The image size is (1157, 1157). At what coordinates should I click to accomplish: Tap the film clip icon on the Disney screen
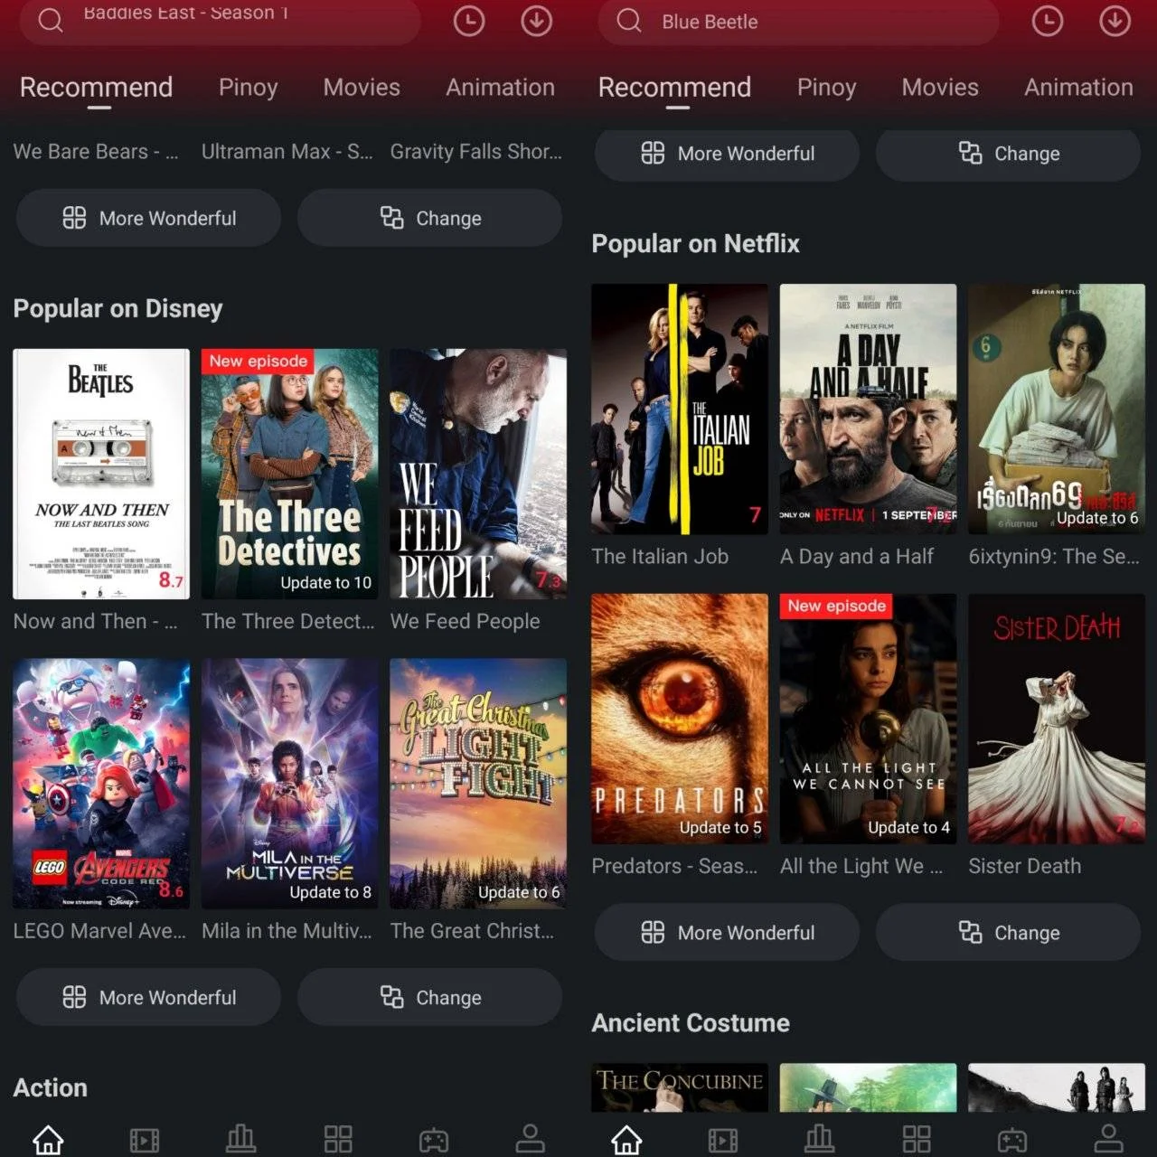pyautogui.click(x=145, y=1140)
